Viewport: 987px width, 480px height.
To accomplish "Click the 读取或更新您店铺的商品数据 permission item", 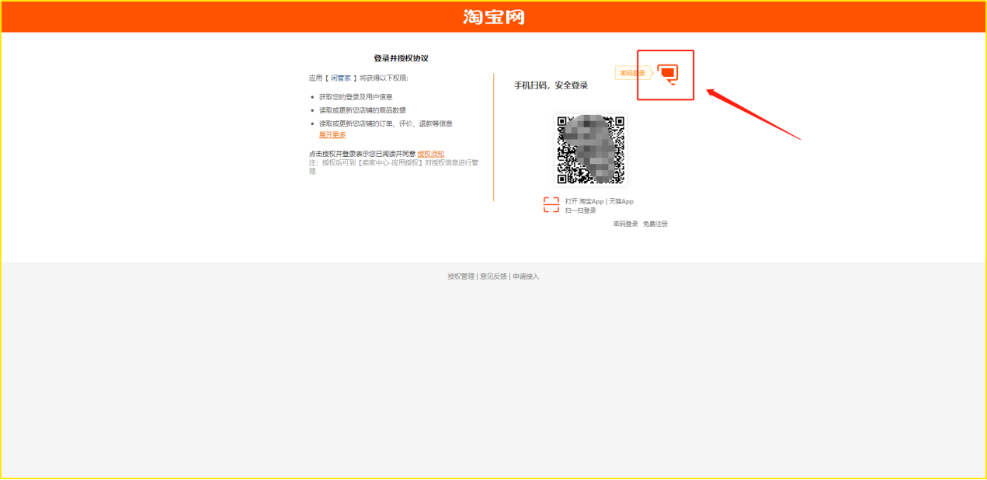I will pos(362,110).
